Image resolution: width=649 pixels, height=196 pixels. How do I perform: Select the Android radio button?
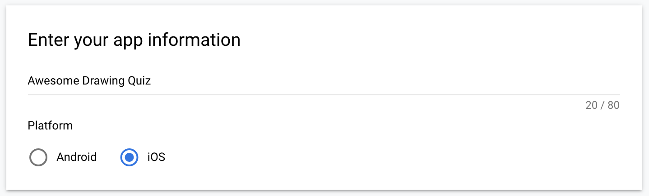(x=38, y=157)
